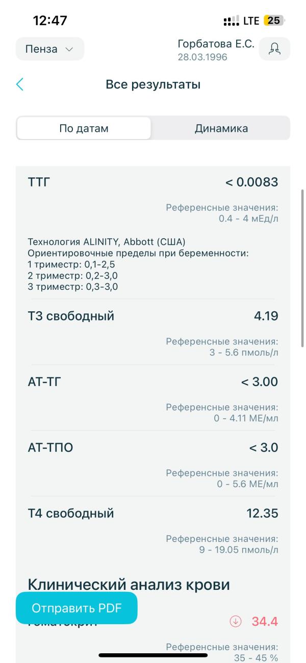
Task: Tap the red down-arrow indicator near 34.4
Action: click(x=236, y=622)
